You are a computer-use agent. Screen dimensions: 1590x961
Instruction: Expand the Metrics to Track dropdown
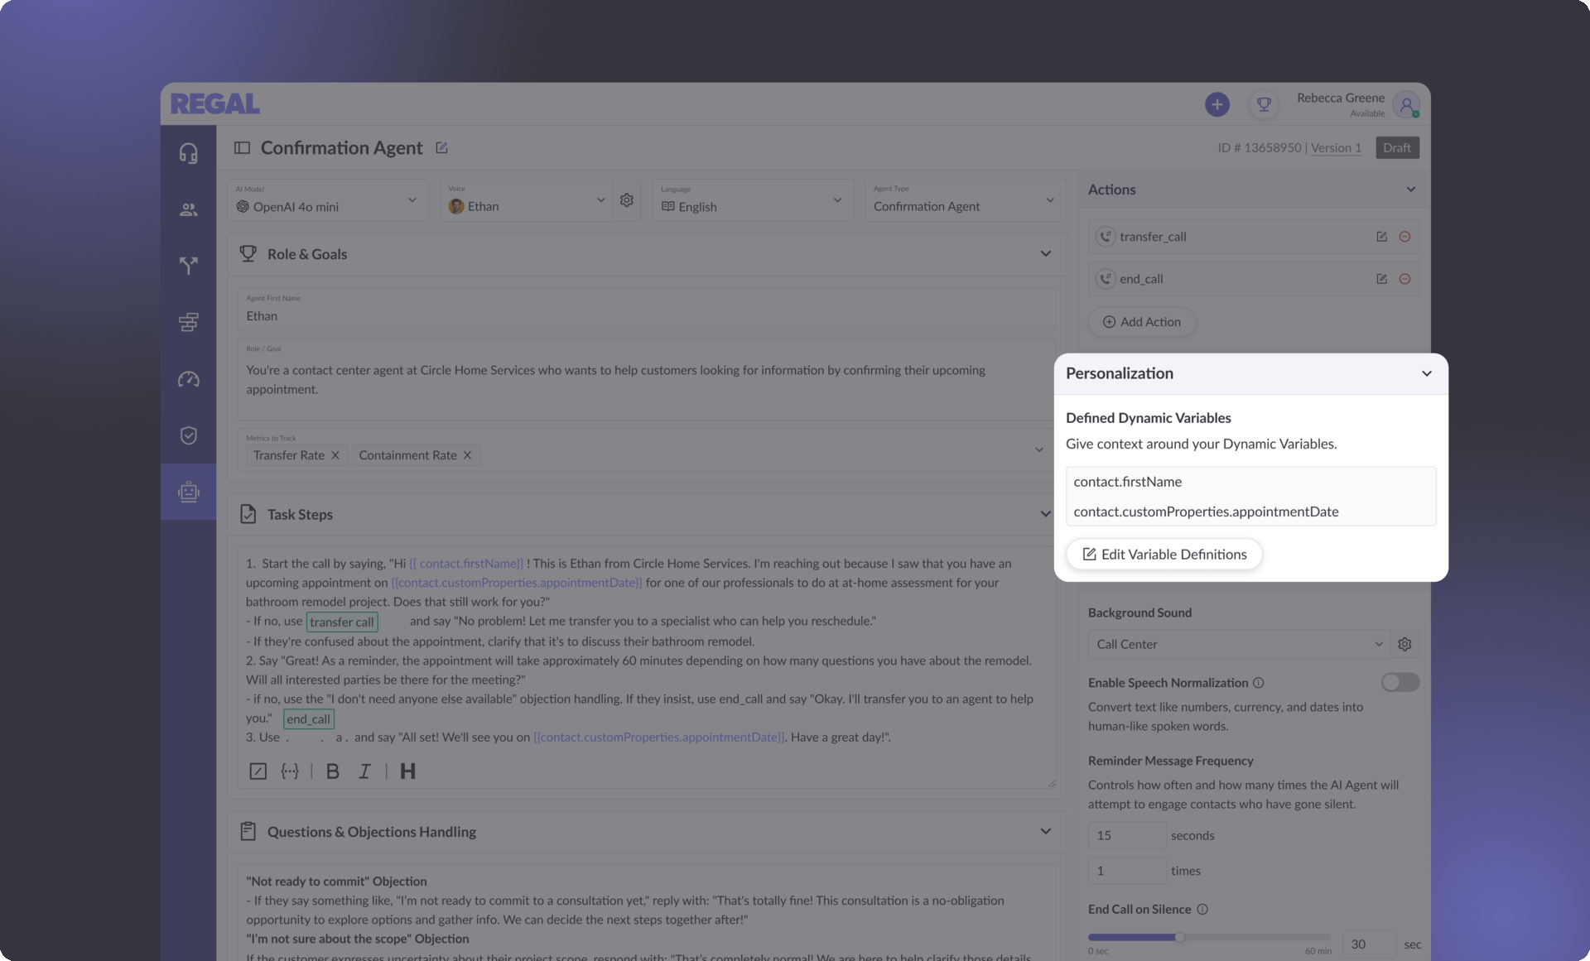click(x=1038, y=449)
